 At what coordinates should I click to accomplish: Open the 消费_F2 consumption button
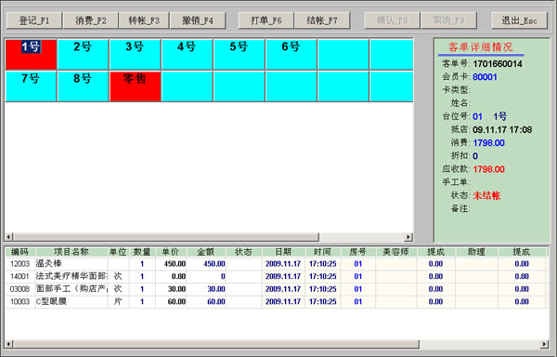pyautogui.click(x=91, y=20)
